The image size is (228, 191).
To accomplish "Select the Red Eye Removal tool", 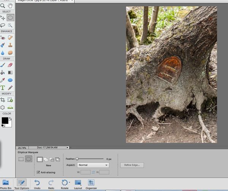I will click(3, 38).
